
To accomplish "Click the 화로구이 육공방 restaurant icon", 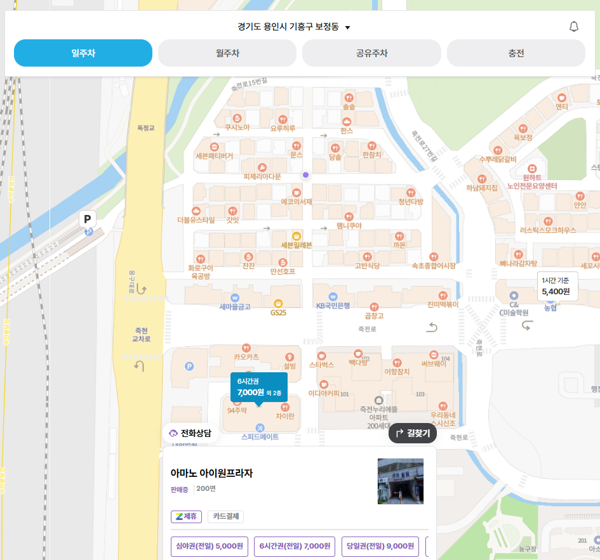I will [201, 259].
